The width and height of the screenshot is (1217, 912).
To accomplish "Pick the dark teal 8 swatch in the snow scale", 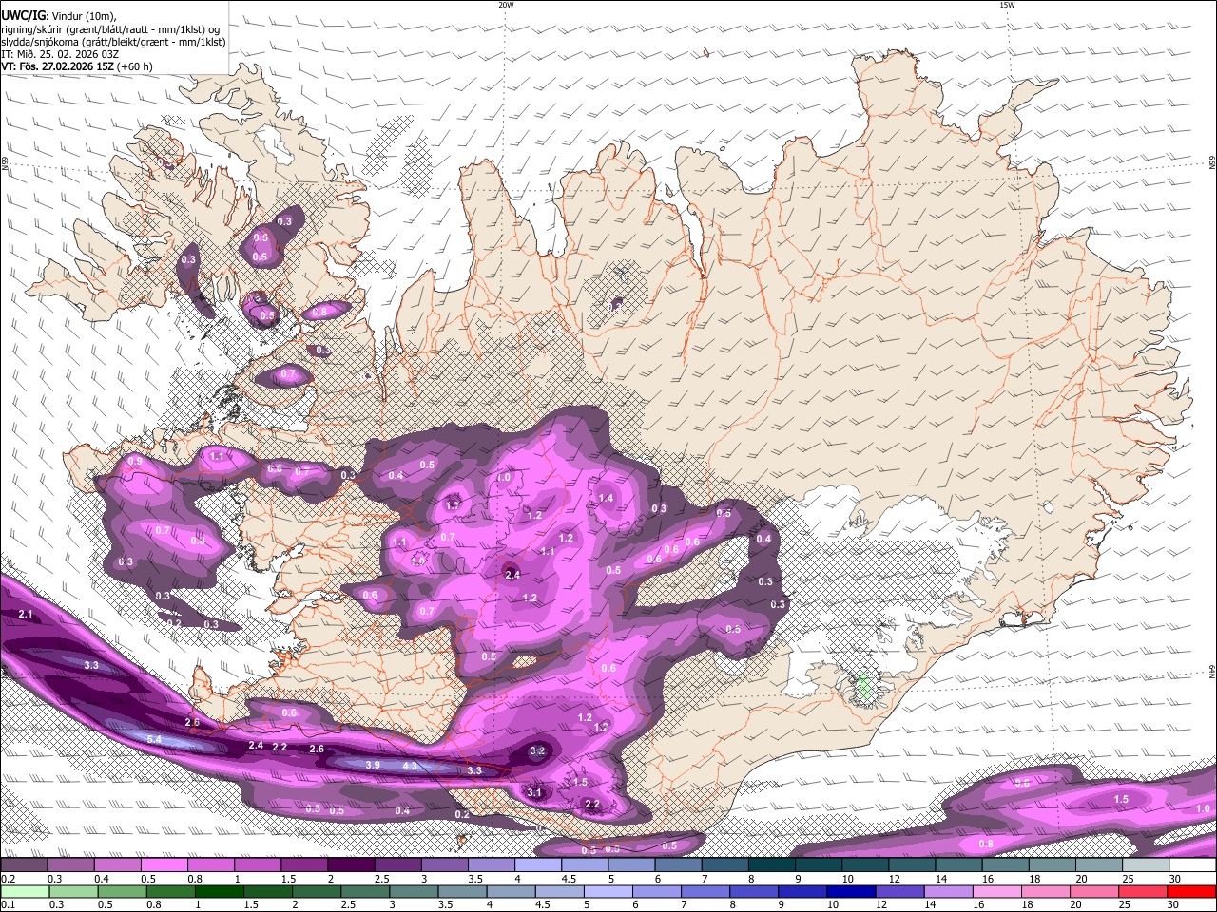I will (771, 865).
